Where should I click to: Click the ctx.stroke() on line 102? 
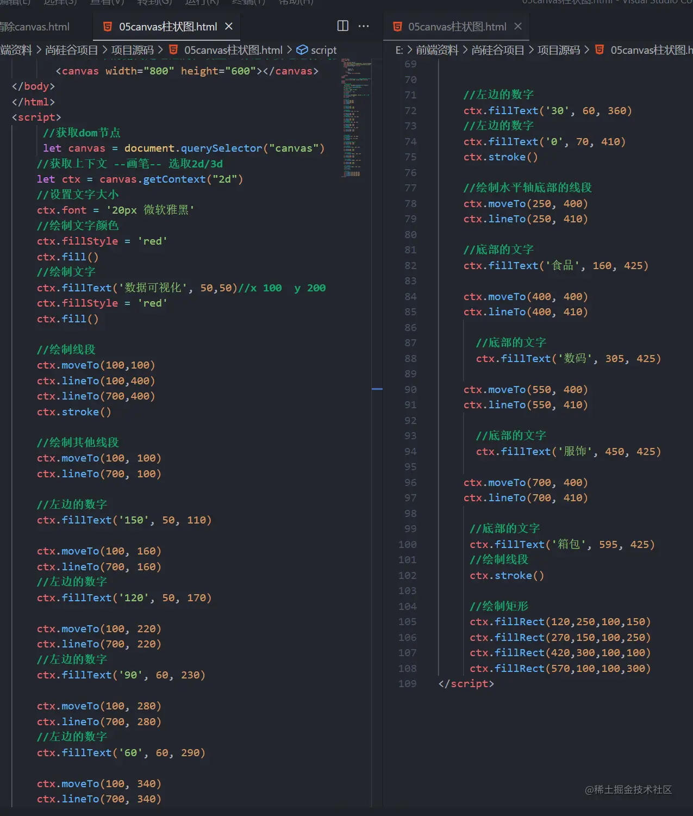tap(507, 575)
